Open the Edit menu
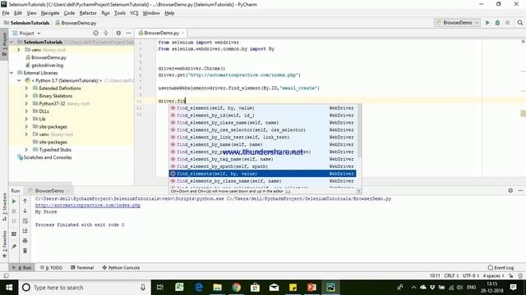This screenshot has width=526, height=295. tap(18, 13)
